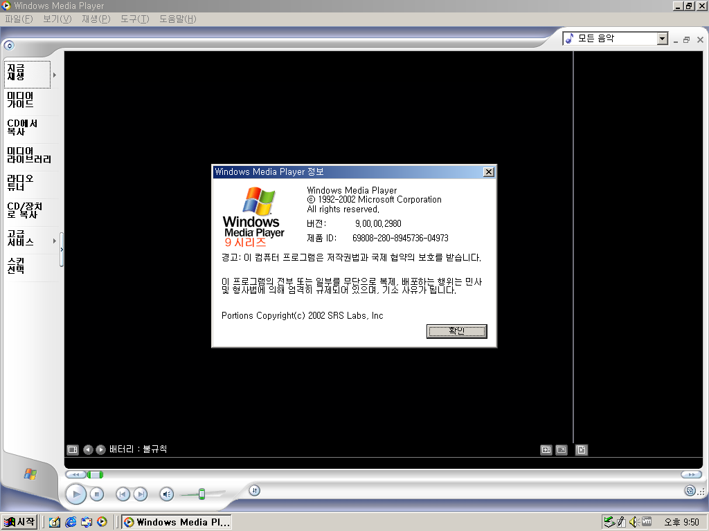This screenshot has width=709, height=531.
Task: Expand the 고급 서비스 arrow
Action: (x=55, y=241)
